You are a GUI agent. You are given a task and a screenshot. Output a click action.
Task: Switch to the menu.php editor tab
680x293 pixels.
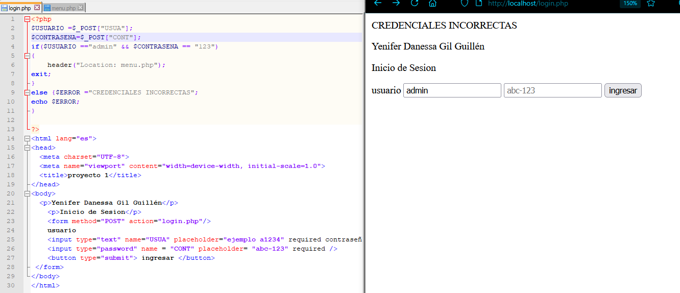63,8
